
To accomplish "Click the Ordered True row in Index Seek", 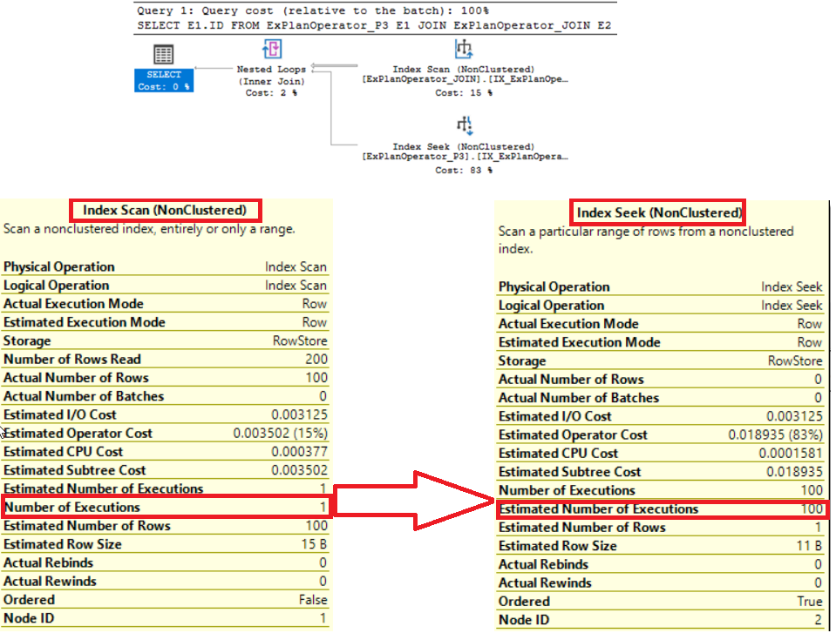I will coord(660,602).
